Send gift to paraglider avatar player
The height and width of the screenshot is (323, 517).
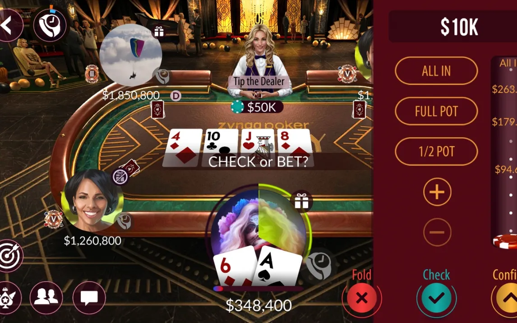pos(159,32)
